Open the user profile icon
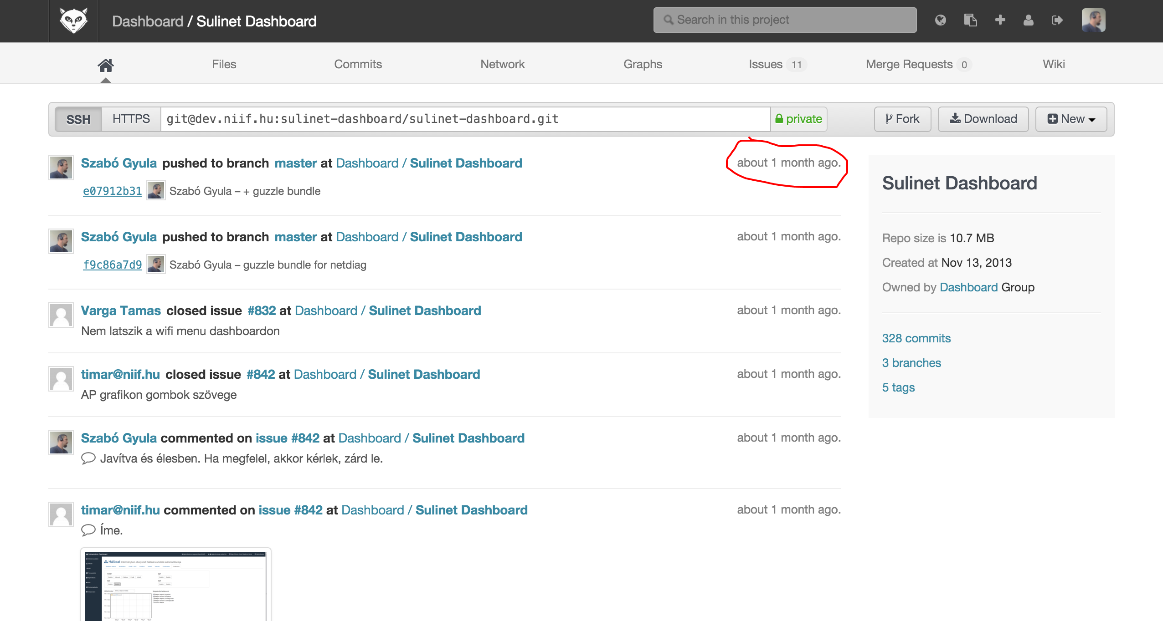 [1028, 20]
